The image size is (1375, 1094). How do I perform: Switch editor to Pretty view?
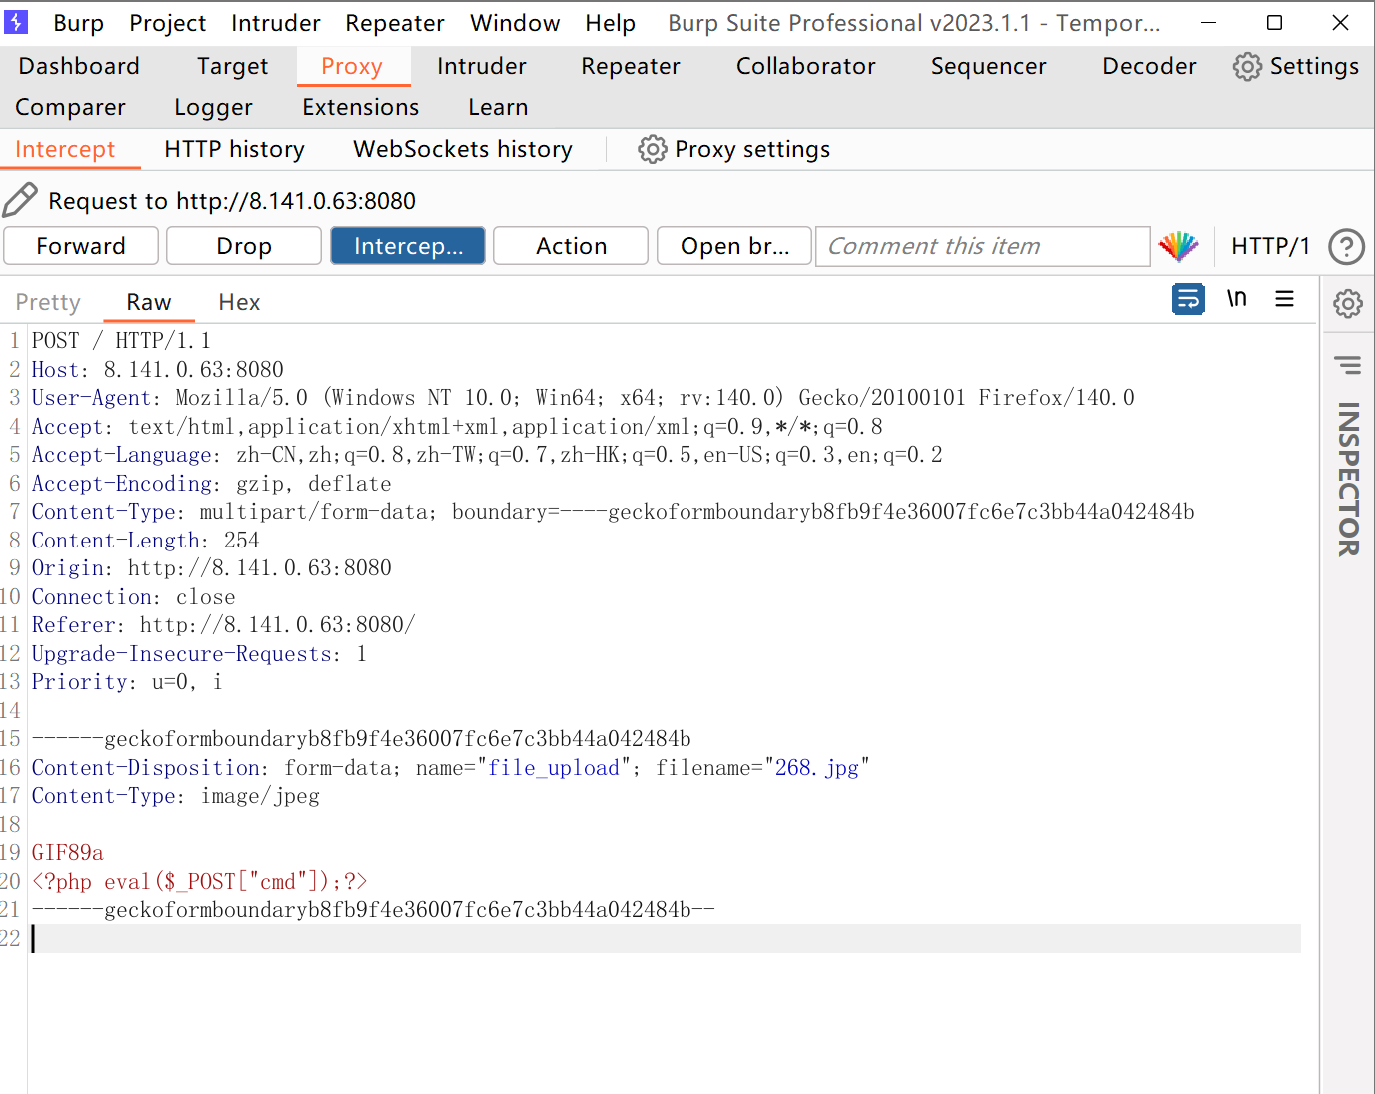pyautogui.click(x=48, y=302)
